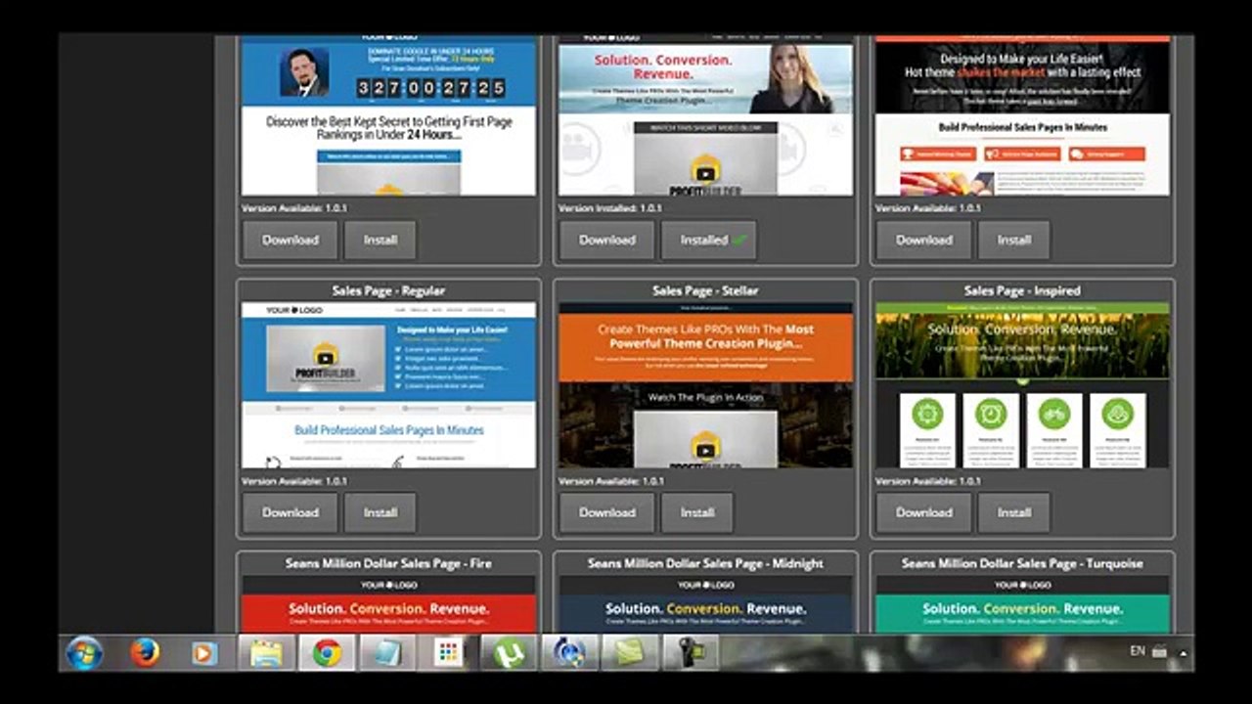Open the green sticky note taskbar icon
The image size is (1252, 704).
click(630, 653)
